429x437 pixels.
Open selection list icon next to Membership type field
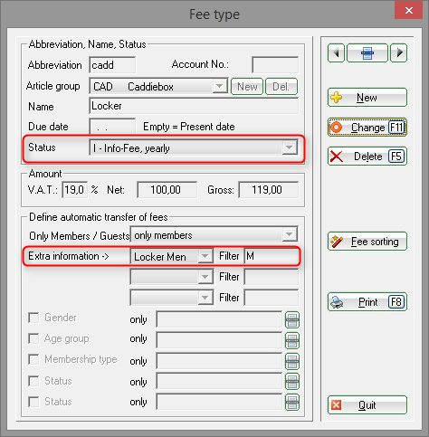[292, 361]
